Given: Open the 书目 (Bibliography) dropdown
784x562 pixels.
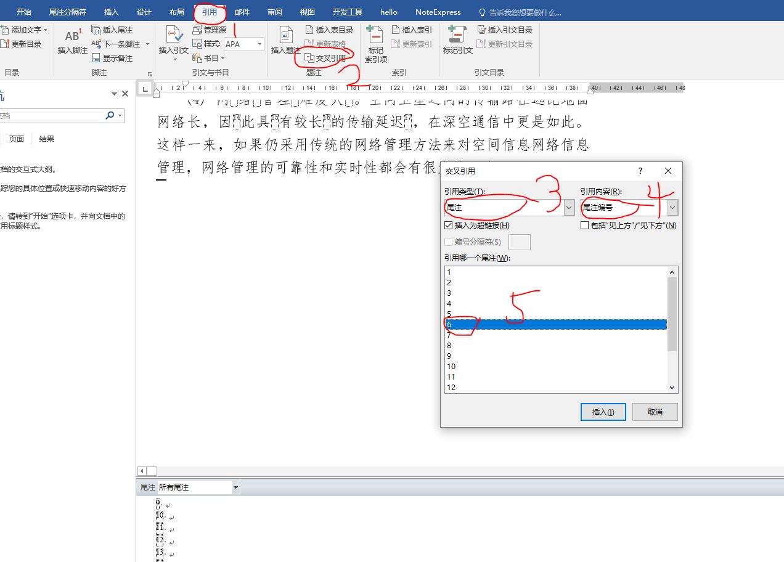Looking at the screenshot, I should 209,58.
